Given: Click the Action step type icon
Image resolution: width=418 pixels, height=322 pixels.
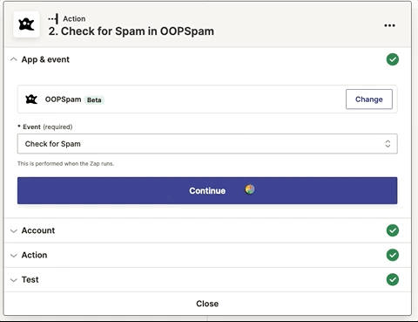Looking at the screenshot, I should 53,19.
